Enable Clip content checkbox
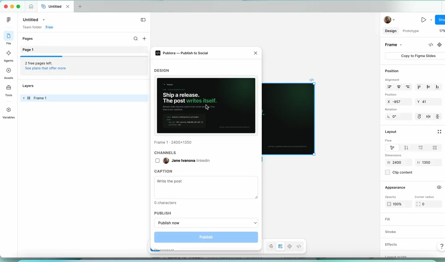The image size is (445, 262). pos(388,172)
